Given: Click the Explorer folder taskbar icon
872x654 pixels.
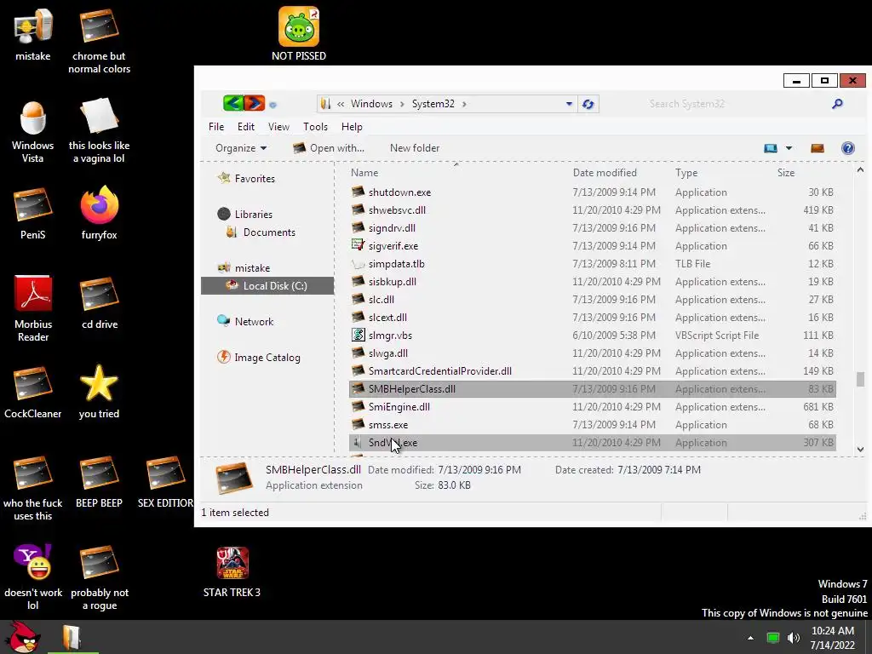Looking at the screenshot, I should 72,638.
